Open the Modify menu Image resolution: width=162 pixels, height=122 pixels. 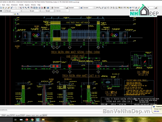21,5
